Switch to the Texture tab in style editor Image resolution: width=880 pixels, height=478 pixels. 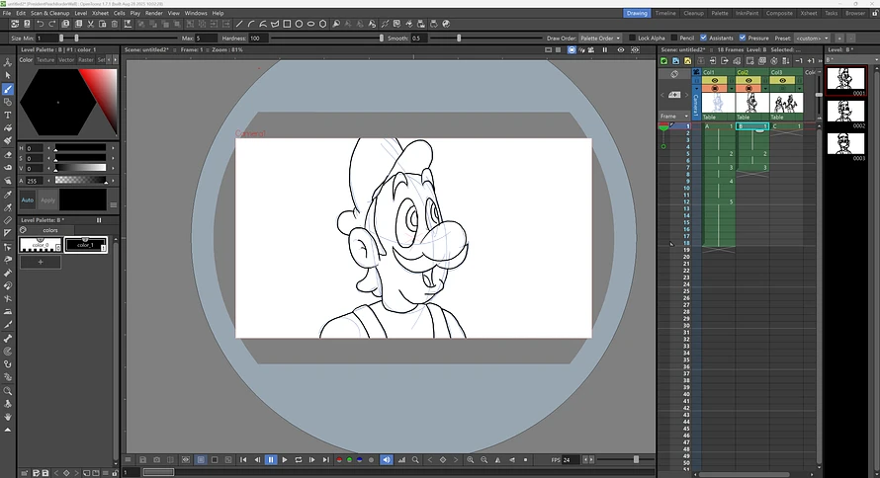click(x=45, y=60)
